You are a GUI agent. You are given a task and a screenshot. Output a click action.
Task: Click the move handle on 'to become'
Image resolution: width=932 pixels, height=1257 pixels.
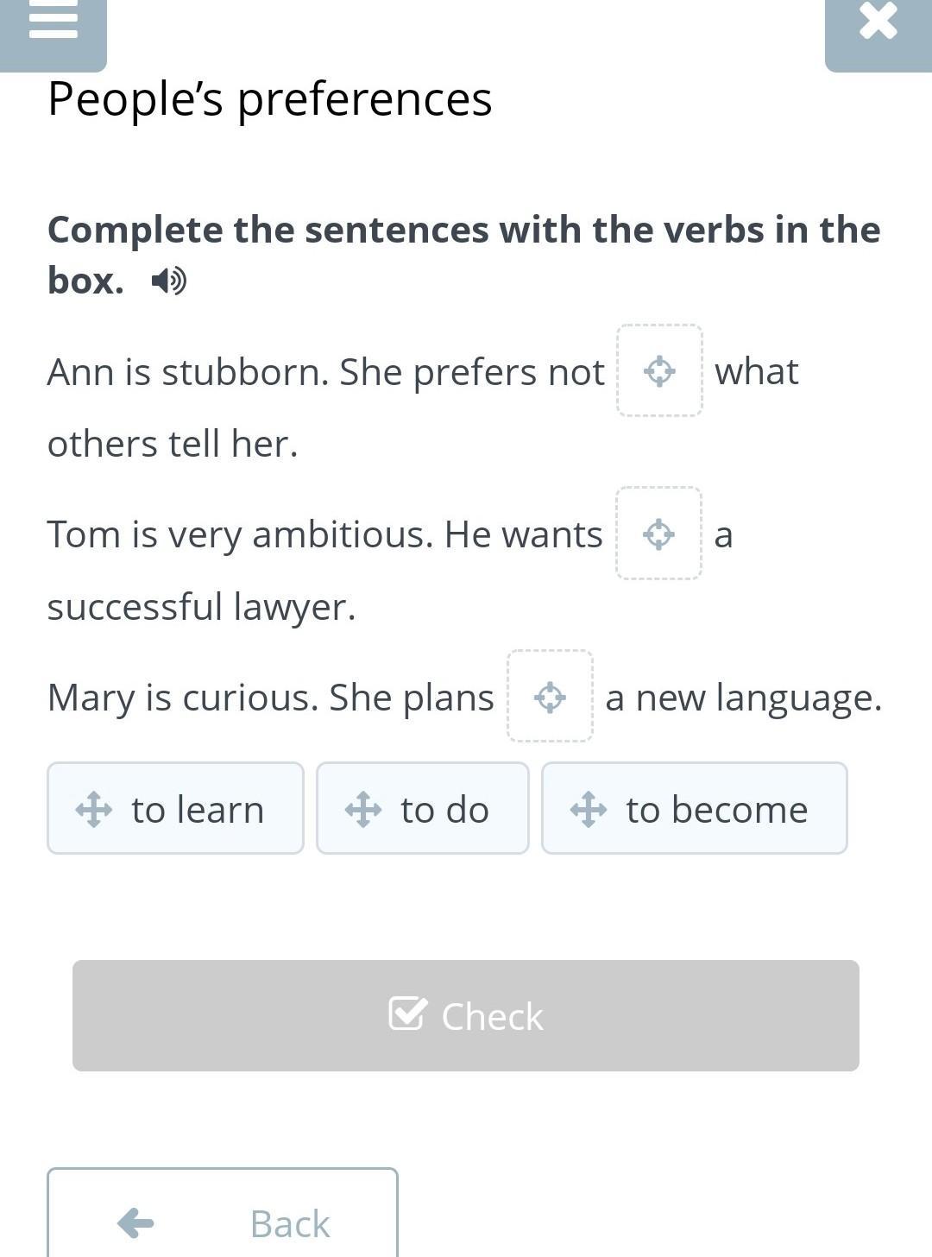tap(589, 810)
